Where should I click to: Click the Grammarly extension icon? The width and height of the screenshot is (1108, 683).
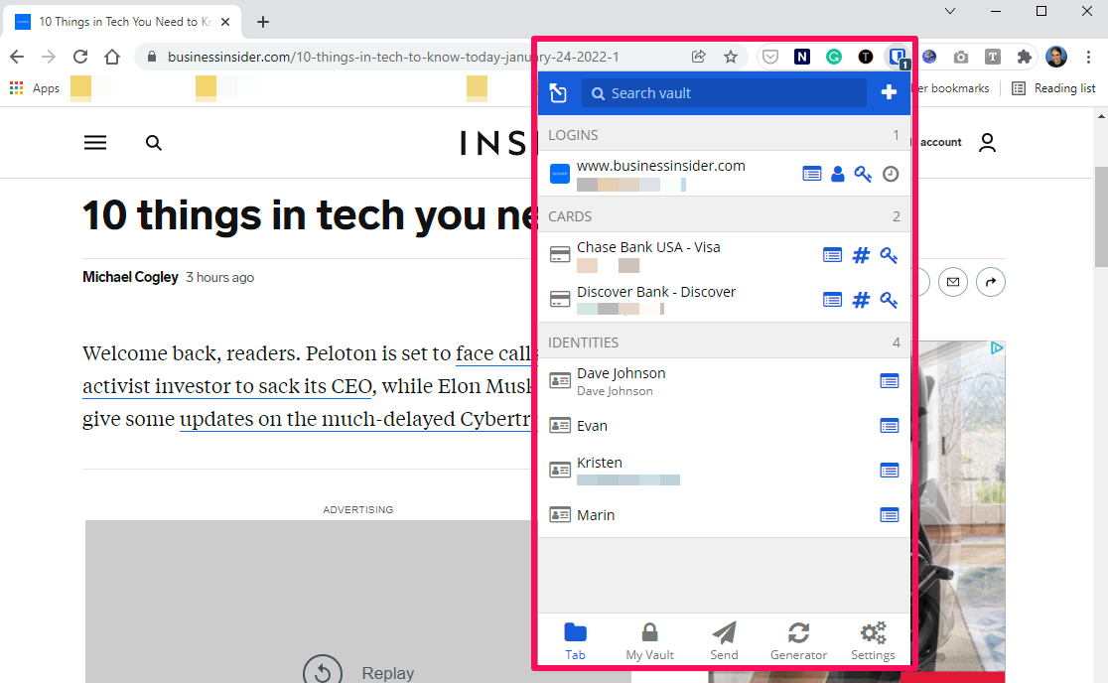[x=834, y=57]
